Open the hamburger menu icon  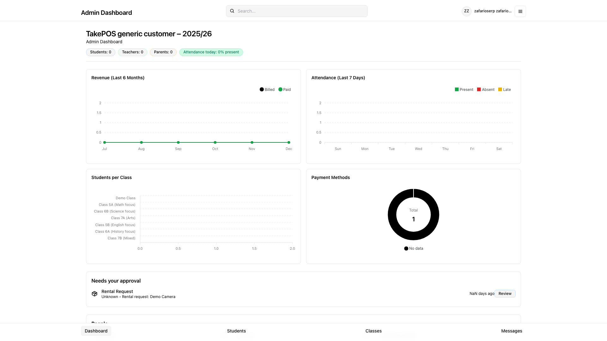click(x=520, y=11)
